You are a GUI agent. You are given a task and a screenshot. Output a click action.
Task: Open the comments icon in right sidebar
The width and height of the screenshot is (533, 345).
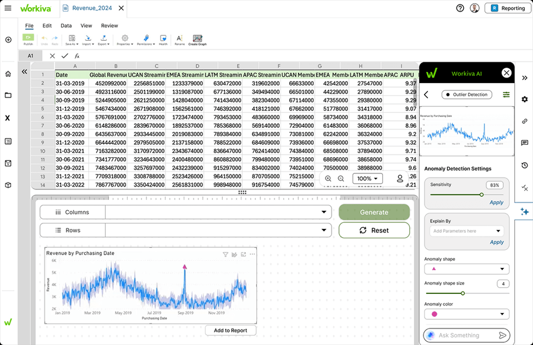(x=525, y=143)
